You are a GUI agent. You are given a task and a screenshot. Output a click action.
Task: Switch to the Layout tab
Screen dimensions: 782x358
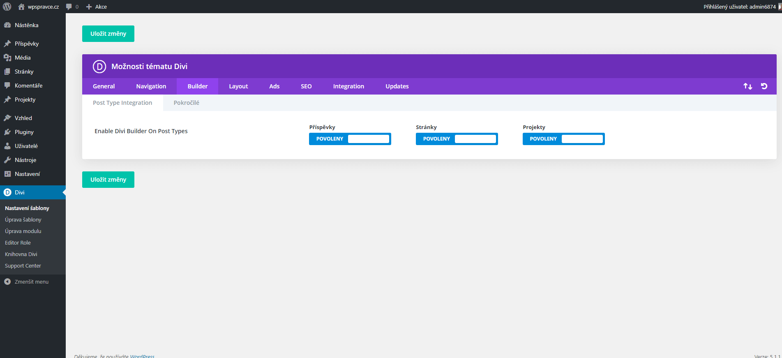click(x=238, y=86)
